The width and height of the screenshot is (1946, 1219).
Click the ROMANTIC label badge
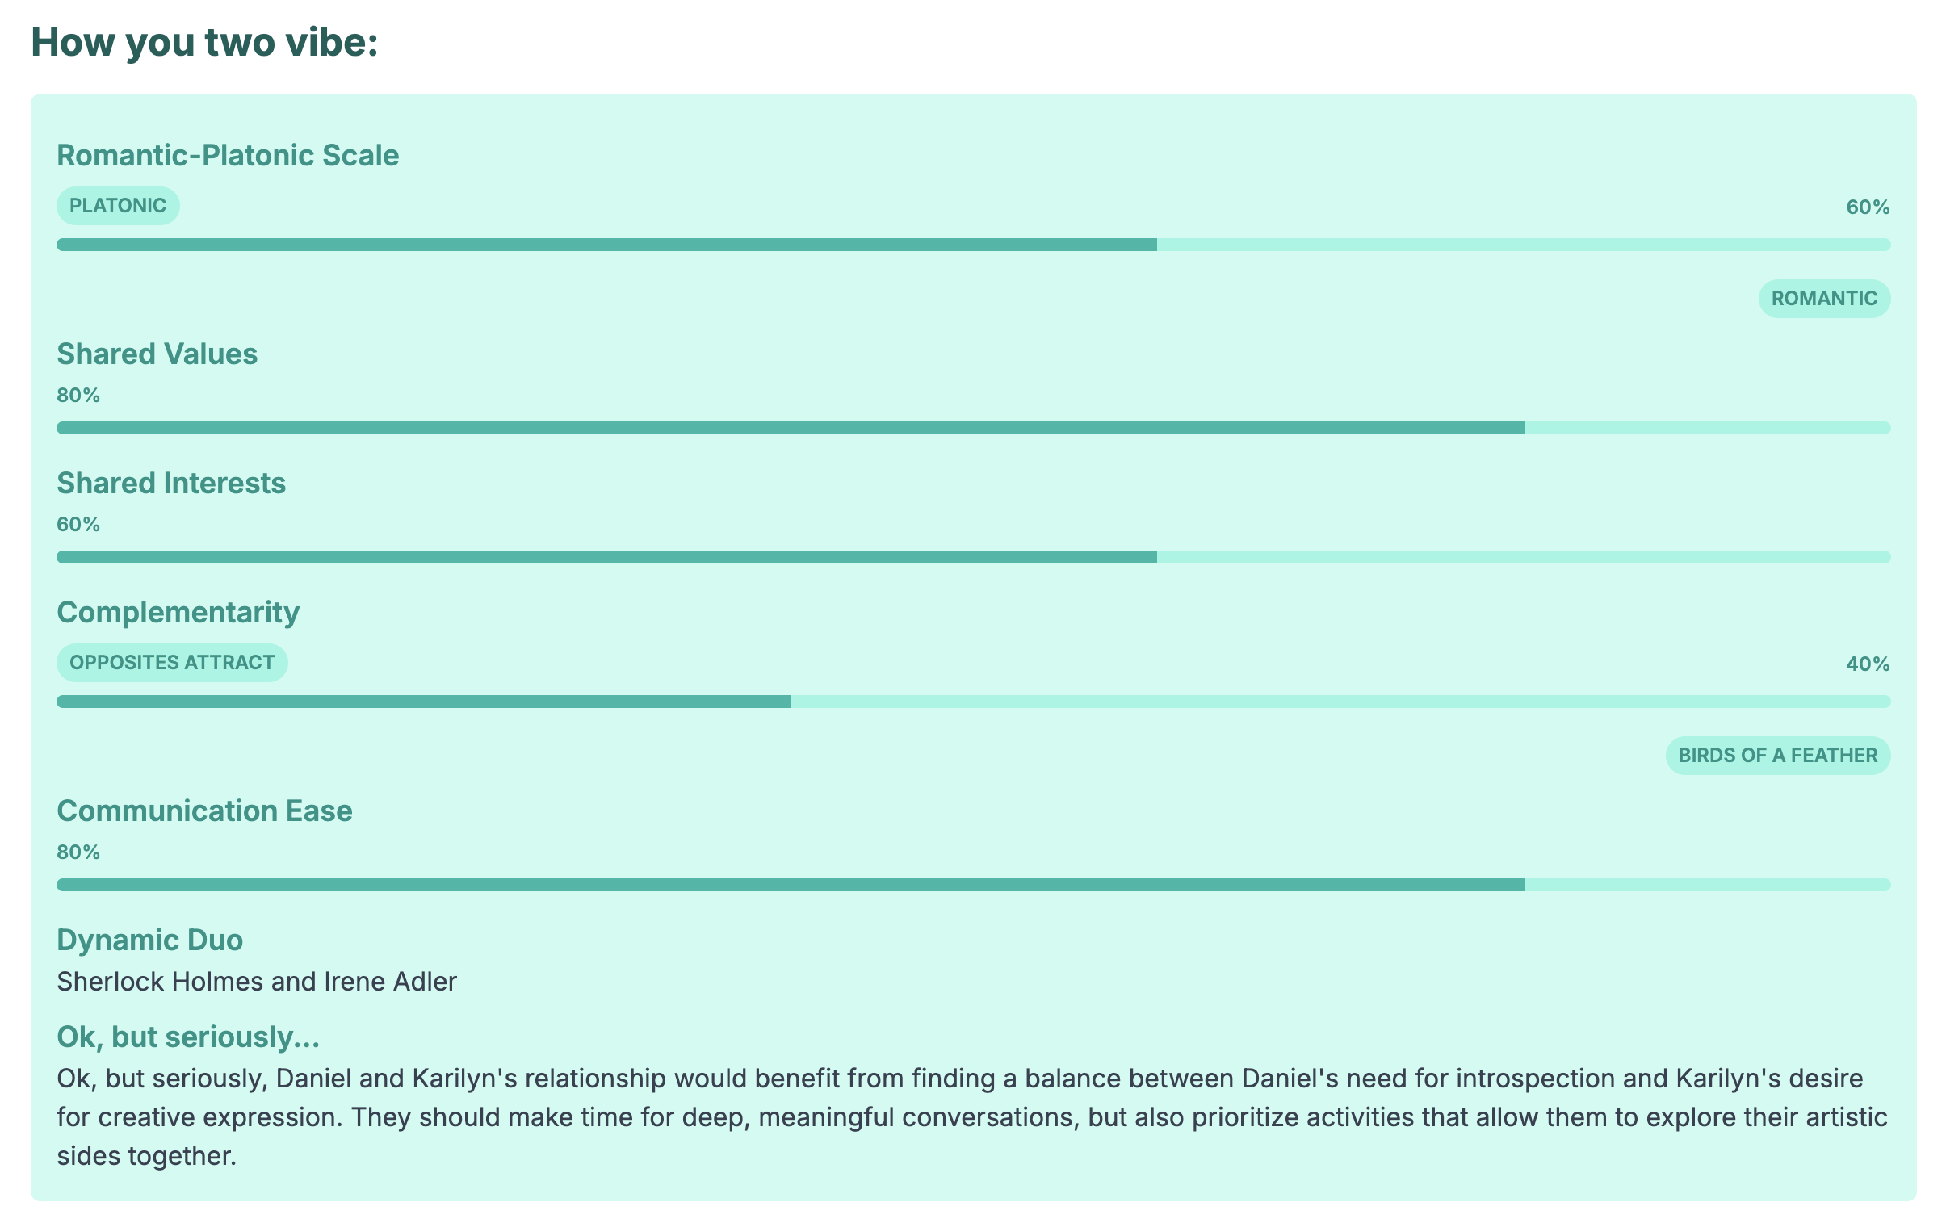1824,299
